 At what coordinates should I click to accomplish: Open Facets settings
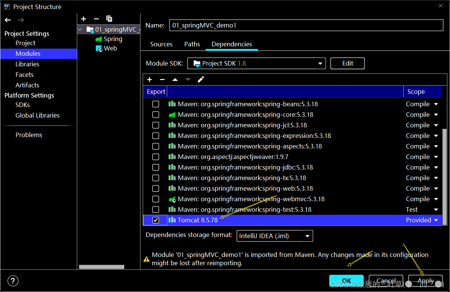[24, 75]
